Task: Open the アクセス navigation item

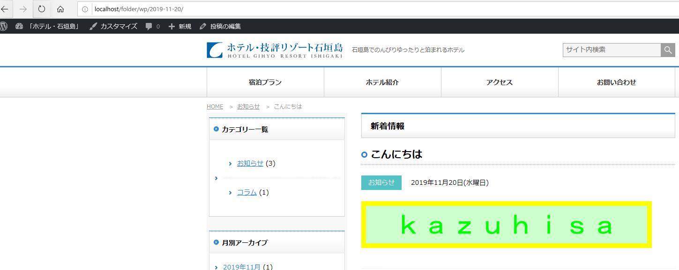Action: click(500, 82)
